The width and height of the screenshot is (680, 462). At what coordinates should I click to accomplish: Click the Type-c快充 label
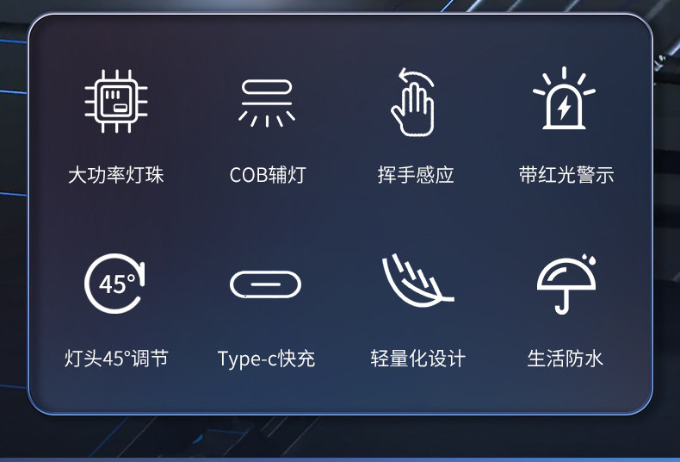point(266,359)
